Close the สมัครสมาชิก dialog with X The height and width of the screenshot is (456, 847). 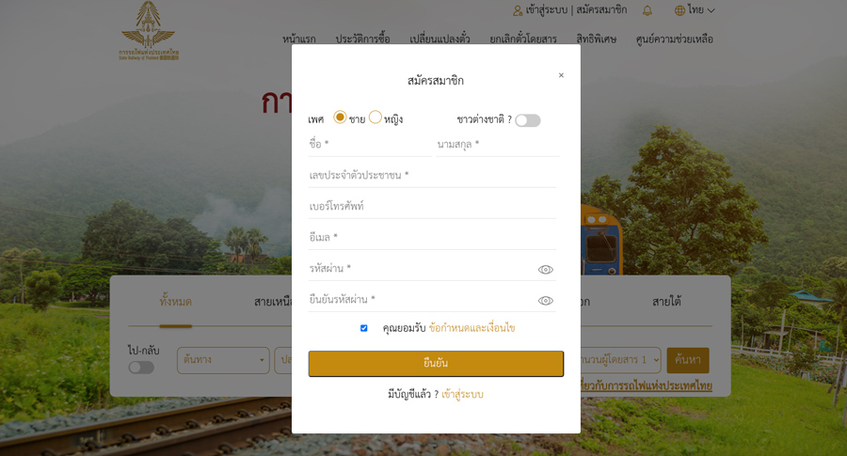[x=561, y=75]
